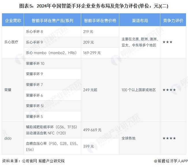The image size is (188, 167).
Task: Click the '169-299 元' price cell
Action: (100, 53)
